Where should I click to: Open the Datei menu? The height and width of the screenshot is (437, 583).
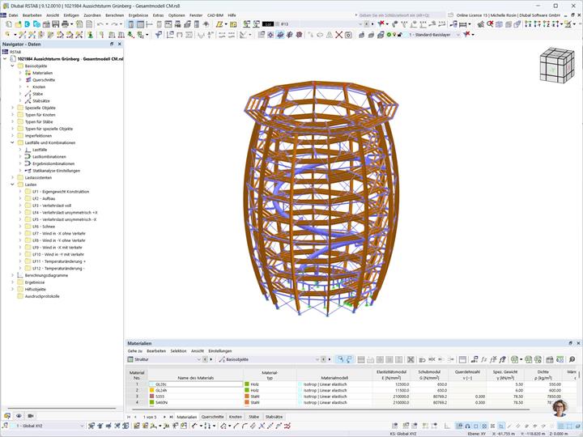pyautogui.click(x=13, y=15)
